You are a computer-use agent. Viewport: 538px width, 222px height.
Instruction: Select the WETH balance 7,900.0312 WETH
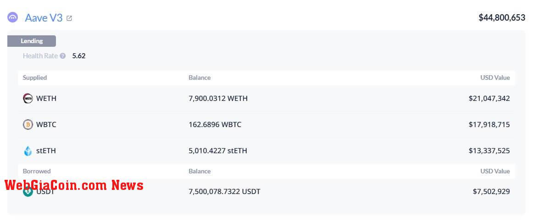[x=218, y=99]
